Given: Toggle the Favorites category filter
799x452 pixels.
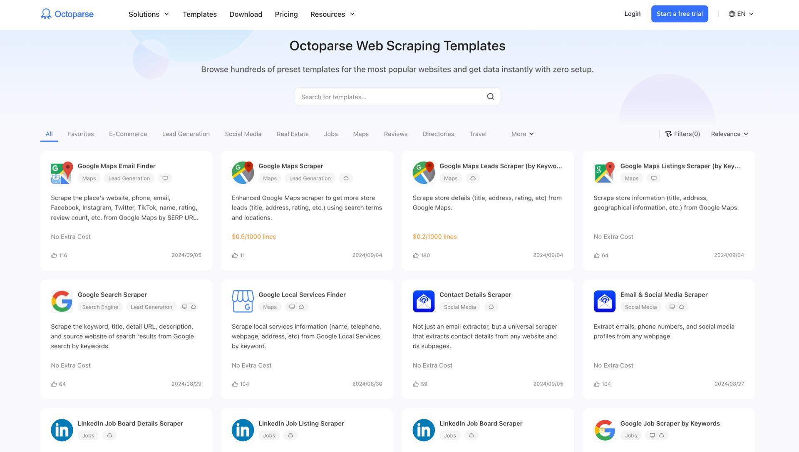Looking at the screenshot, I should point(81,133).
